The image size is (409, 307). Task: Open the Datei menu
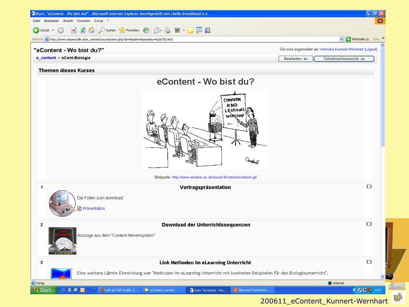click(36, 21)
